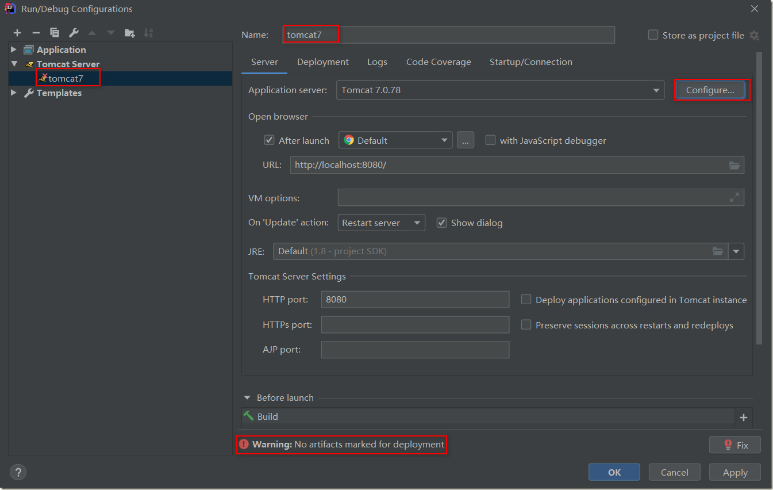Screen dimensions: 773x490
Task: Open the Default browser dropdown
Action: (396, 140)
